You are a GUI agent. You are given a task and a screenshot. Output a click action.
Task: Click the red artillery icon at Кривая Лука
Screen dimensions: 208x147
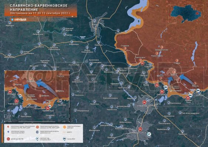click(188, 98)
